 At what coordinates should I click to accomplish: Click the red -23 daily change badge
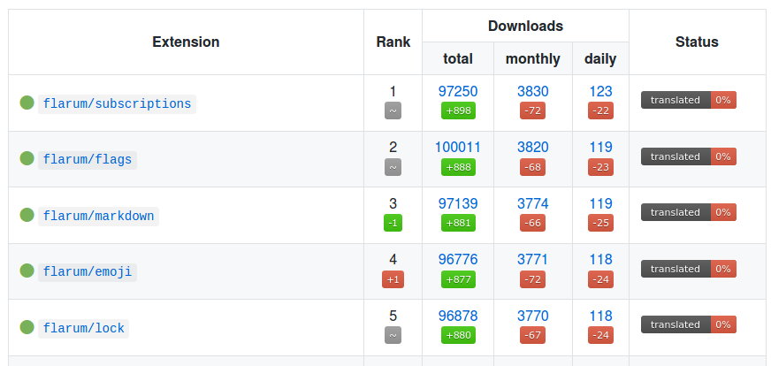pyautogui.click(x=600, y=167)
